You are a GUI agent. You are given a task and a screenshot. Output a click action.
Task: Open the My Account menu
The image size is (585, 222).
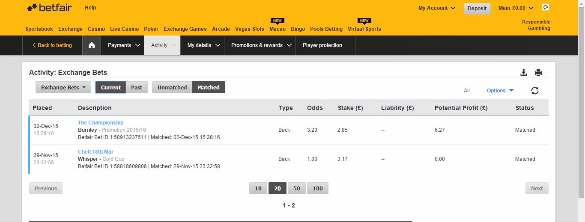pyautogui.click(x=437, y=8)
